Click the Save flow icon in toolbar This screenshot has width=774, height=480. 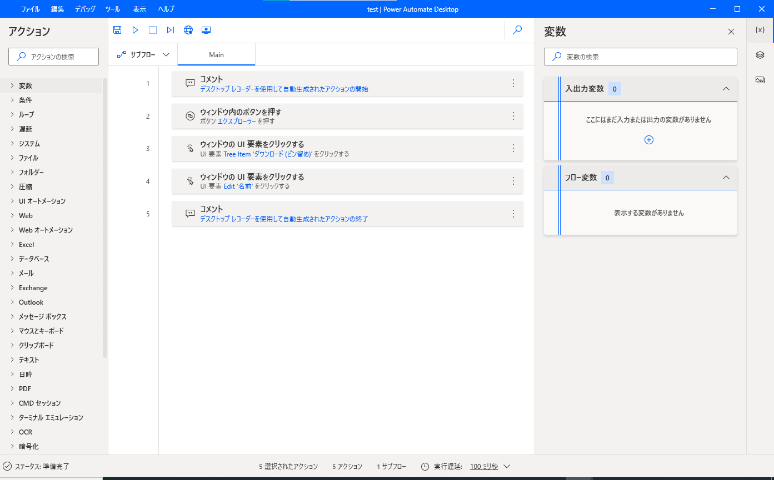[x=117, y=30]
